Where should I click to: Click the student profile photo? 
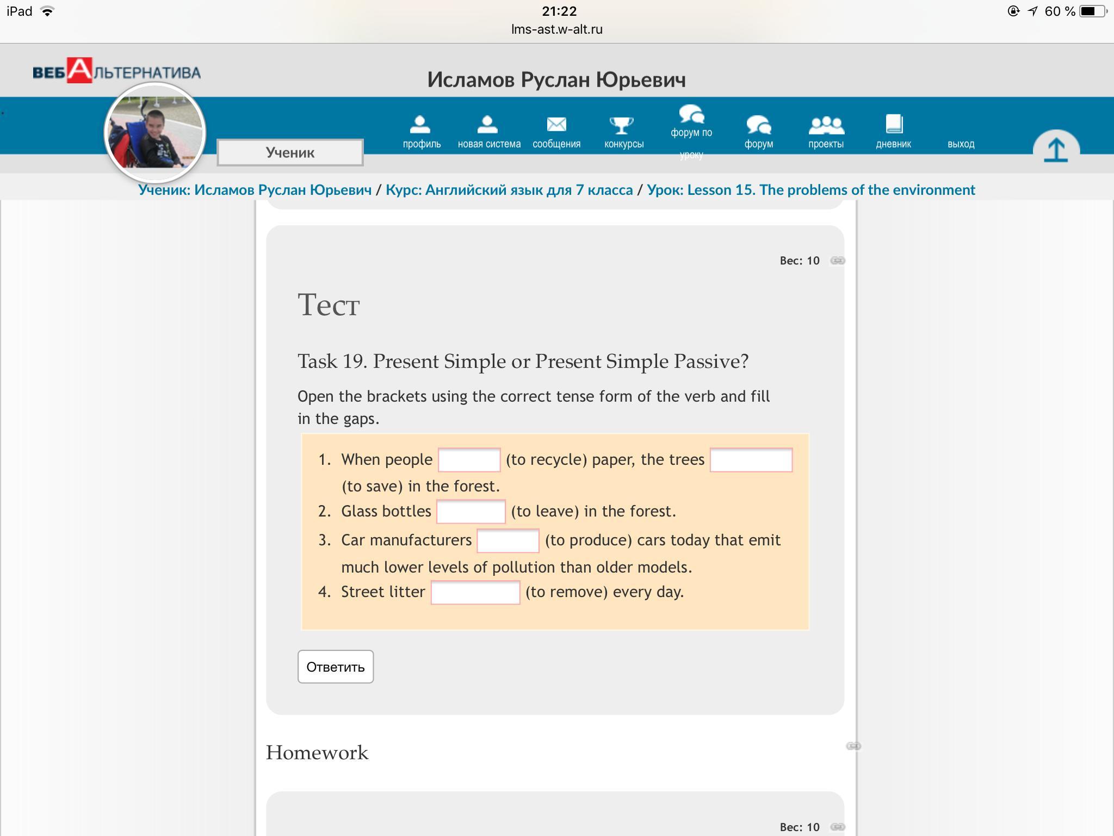pyautogui.click(x=155, y=133)
